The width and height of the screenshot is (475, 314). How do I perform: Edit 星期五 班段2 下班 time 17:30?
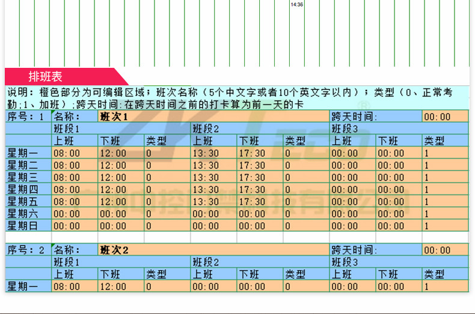tap(252, 202)
